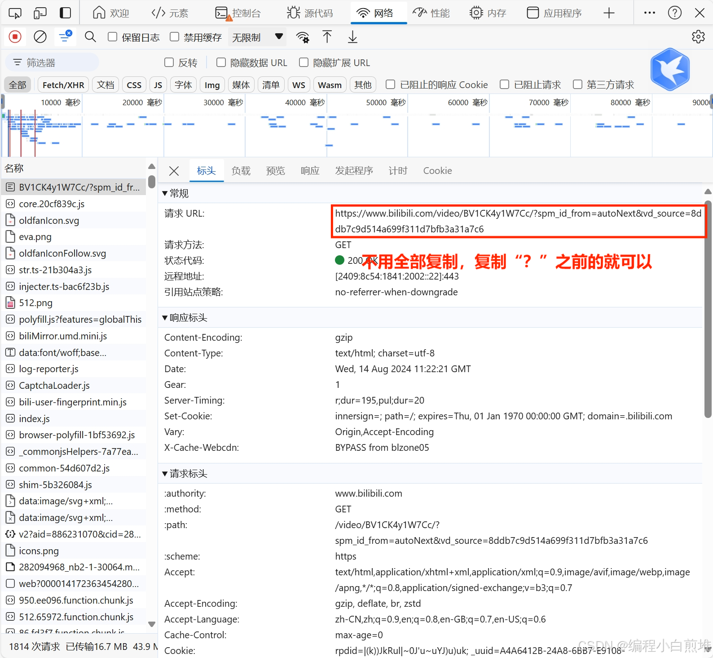Switch to the 控制台 tab

click(x=238, y=13)
